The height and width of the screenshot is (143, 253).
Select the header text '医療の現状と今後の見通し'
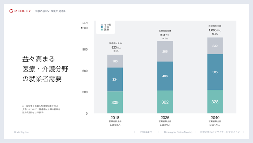click(x=51, y=11)
